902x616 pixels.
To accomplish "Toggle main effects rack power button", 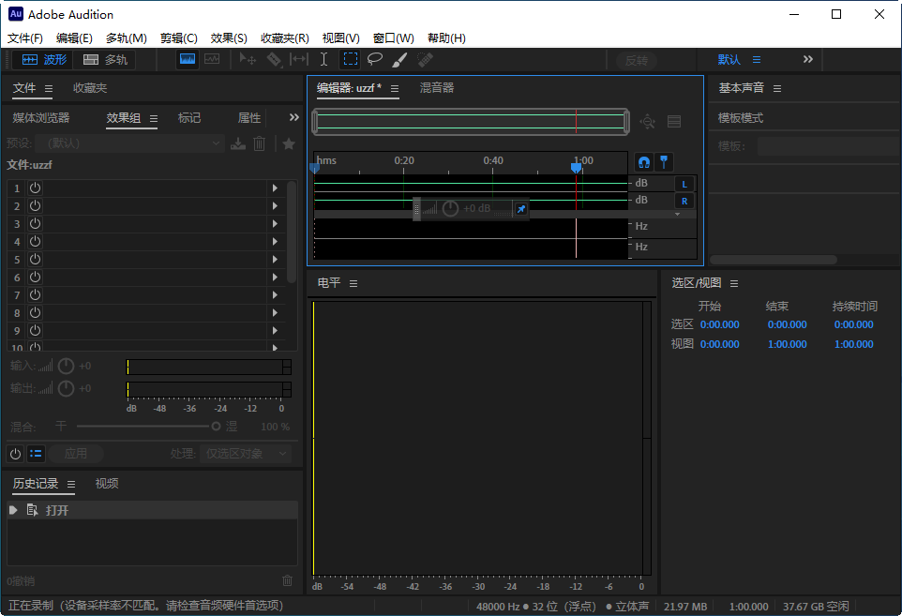I will pos(16,454).
